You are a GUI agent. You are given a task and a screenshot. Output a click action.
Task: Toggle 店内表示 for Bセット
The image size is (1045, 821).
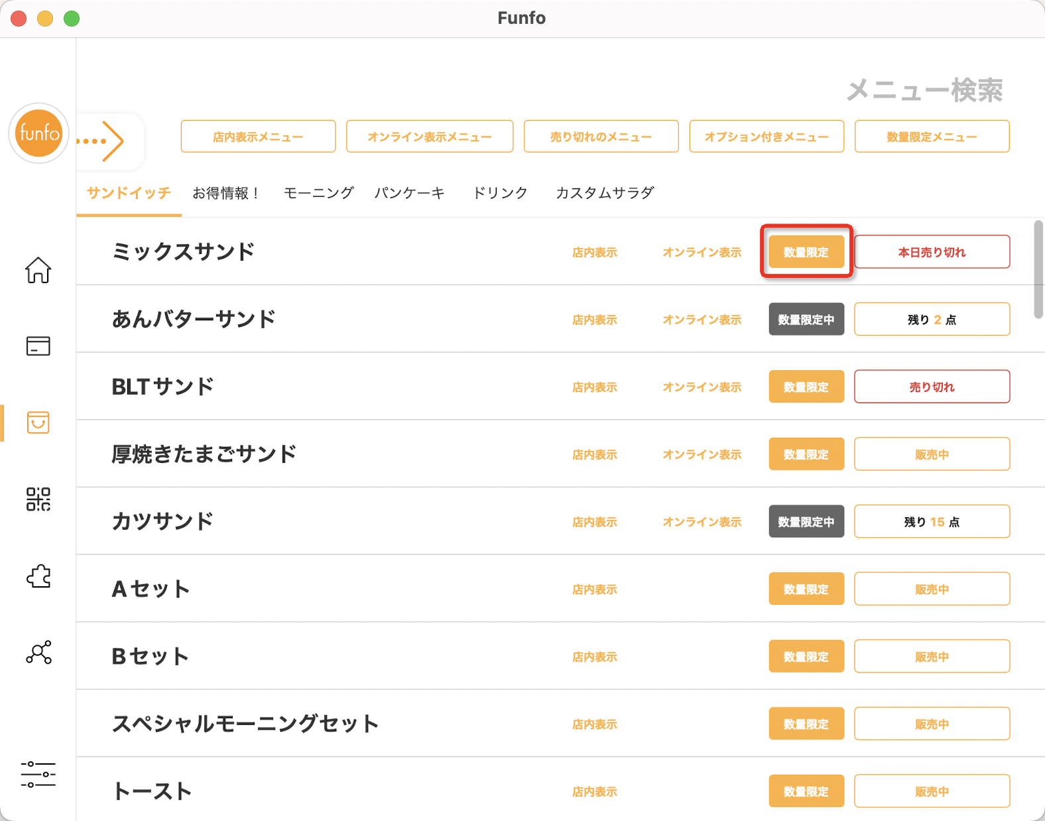[x=595, y=657]
